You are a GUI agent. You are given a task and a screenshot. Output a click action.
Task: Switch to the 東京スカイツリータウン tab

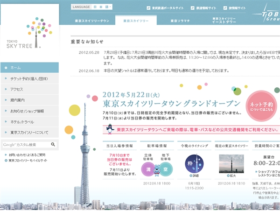coord(92,21)
